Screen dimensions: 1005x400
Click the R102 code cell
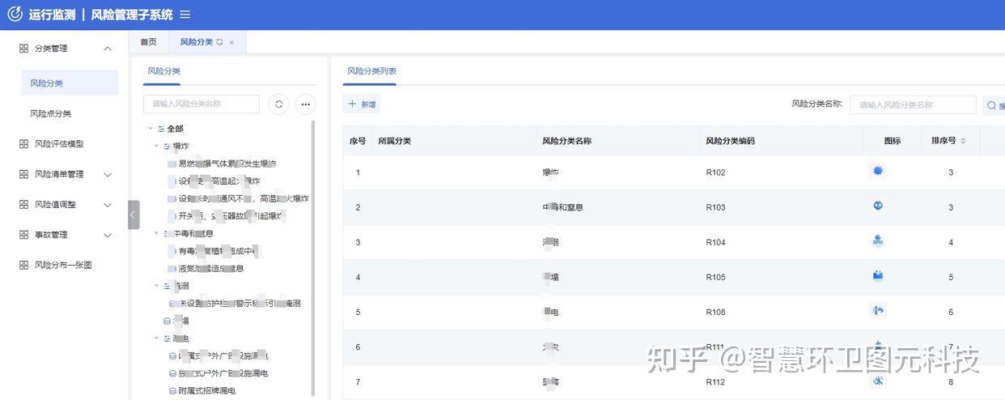pyautogui.click(x=715, y=172)
